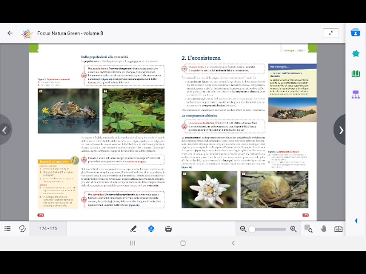Go back with the top-left arrow
This screenshot has width=366, height=274.
[x=10, y=33]
